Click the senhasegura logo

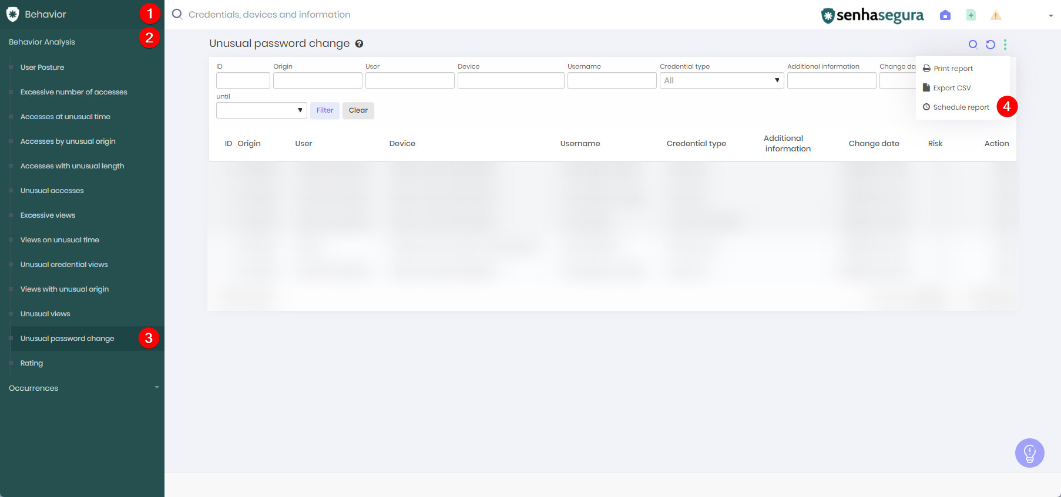pos(872,15)
